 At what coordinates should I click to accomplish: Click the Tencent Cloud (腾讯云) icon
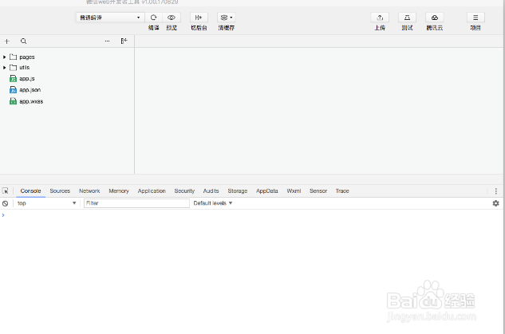(x=435, y=18)
